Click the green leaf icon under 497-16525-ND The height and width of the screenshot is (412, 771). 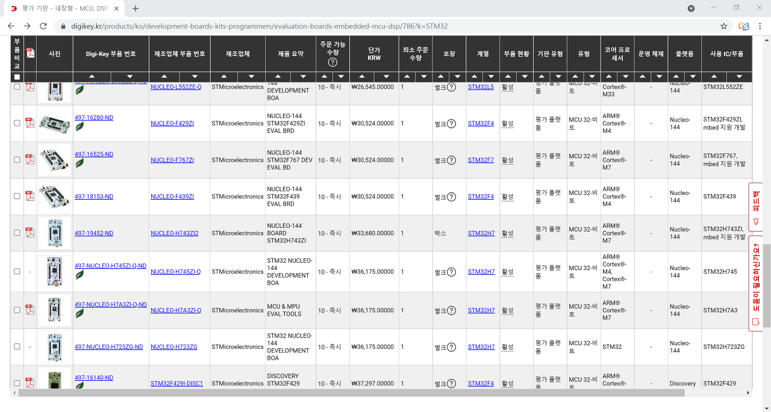(x=80, y=163)
